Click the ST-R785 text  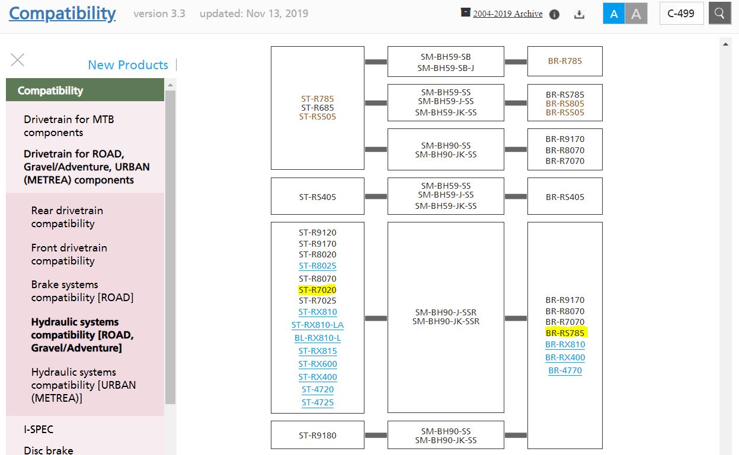coord(318,99)
